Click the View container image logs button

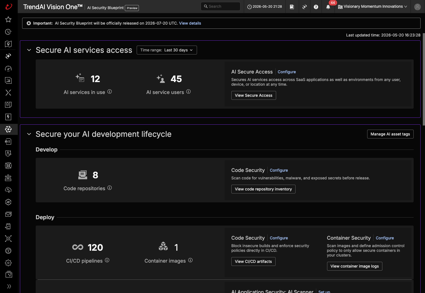(355, 266)
